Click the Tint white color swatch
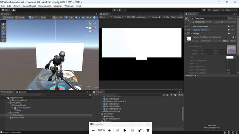The height and width of the screenshot is (134, 239). tap(230, 57)
